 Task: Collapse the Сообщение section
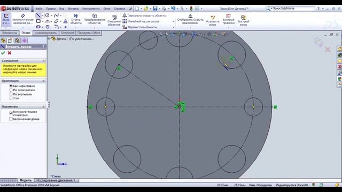(43, 61)
